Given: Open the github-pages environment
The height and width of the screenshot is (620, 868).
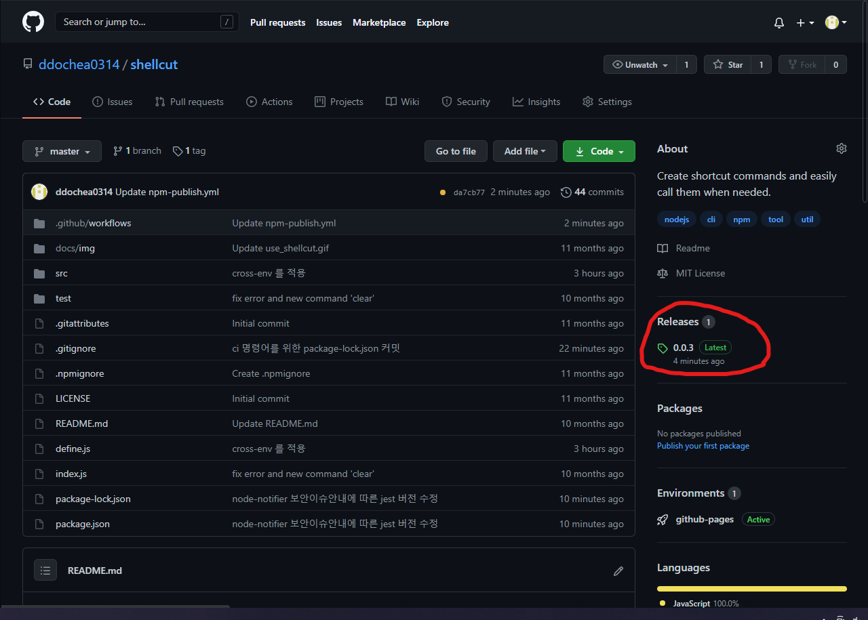Looking at the screenshot, I should tap(705, 519).
